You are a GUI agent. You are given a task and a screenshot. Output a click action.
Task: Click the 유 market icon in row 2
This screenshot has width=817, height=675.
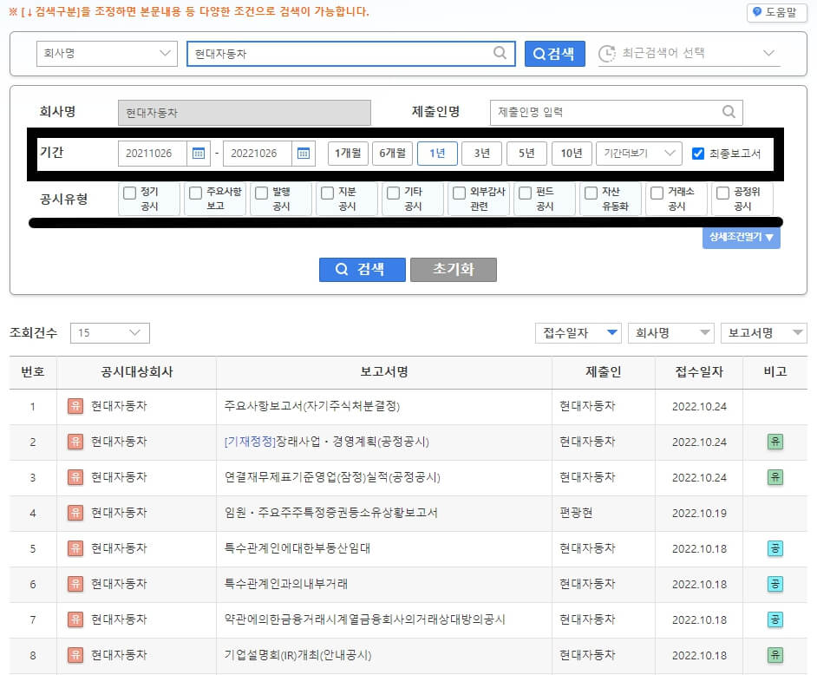(x=75, y=442)
